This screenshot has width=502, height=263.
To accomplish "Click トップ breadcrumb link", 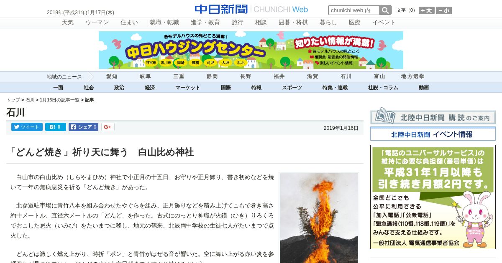I will [13, 100].
